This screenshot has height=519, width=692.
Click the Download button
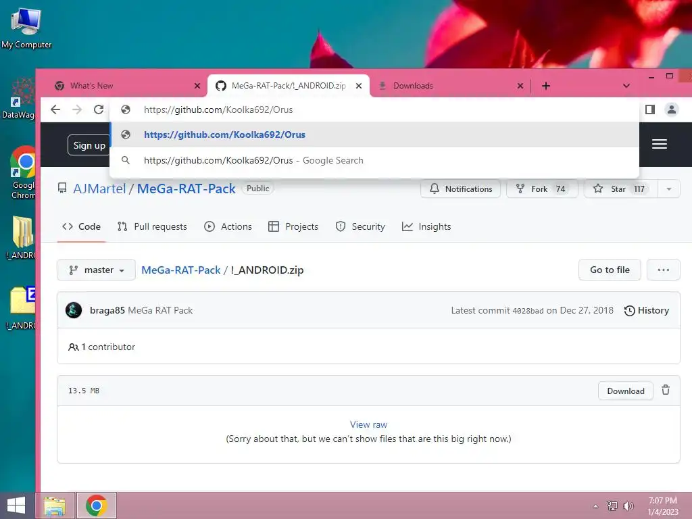(x=625, y=391)
